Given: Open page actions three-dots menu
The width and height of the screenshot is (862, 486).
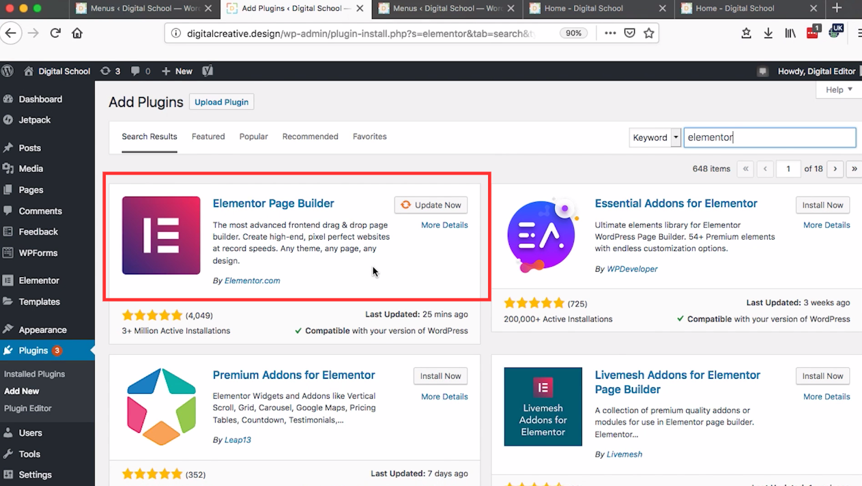Looking at the screenshot, I should point(610,33).
